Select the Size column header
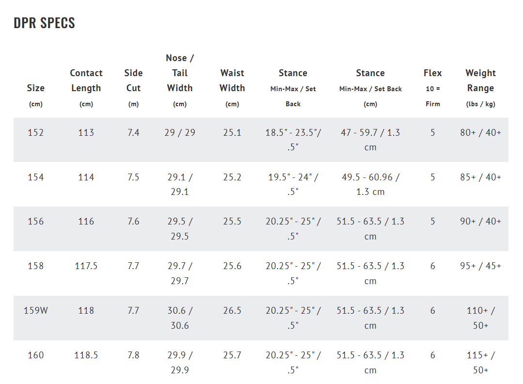 tap(36, 88)
